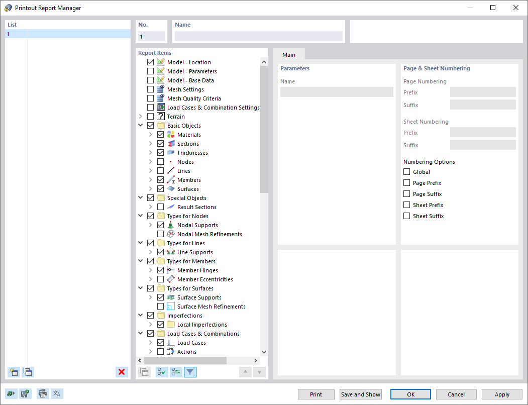This screenshot has height=405, width=528.
Task: Delete the report using the red X icon
Action: [x=121, y=372]
